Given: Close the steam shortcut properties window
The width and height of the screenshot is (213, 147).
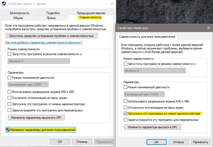Looking at the screenshot, I should pyautogui.click(x=112, y=4).
